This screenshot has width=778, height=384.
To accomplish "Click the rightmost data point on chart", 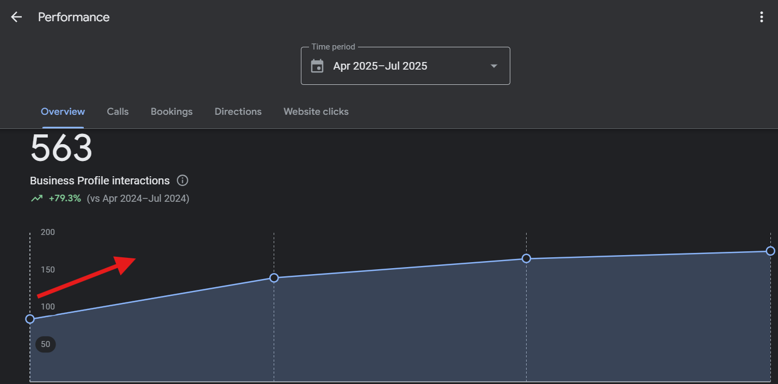I will (770, 251).
